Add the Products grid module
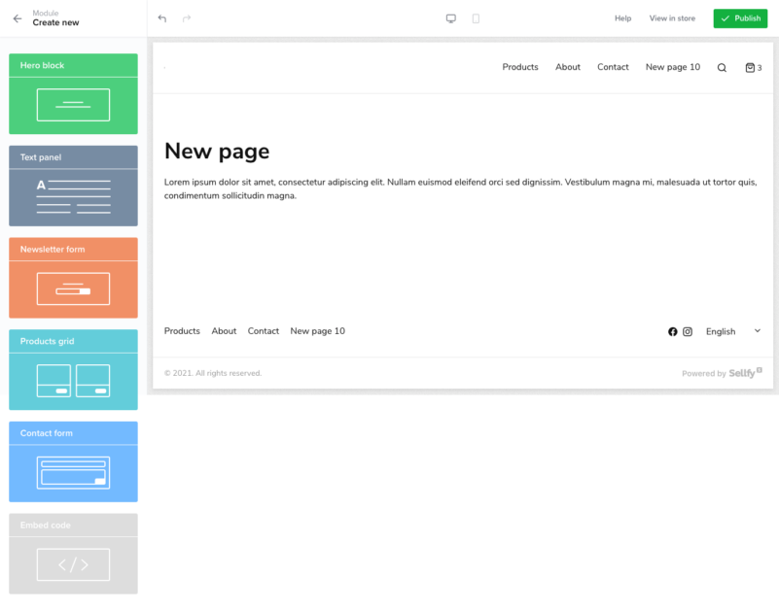 coord(73,369)
